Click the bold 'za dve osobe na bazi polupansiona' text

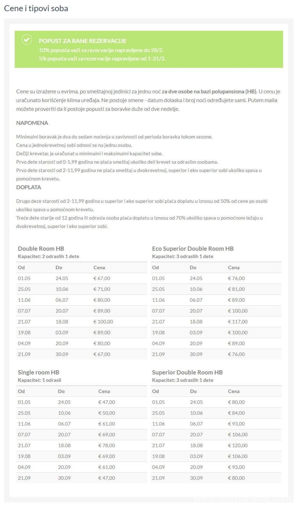209,92
